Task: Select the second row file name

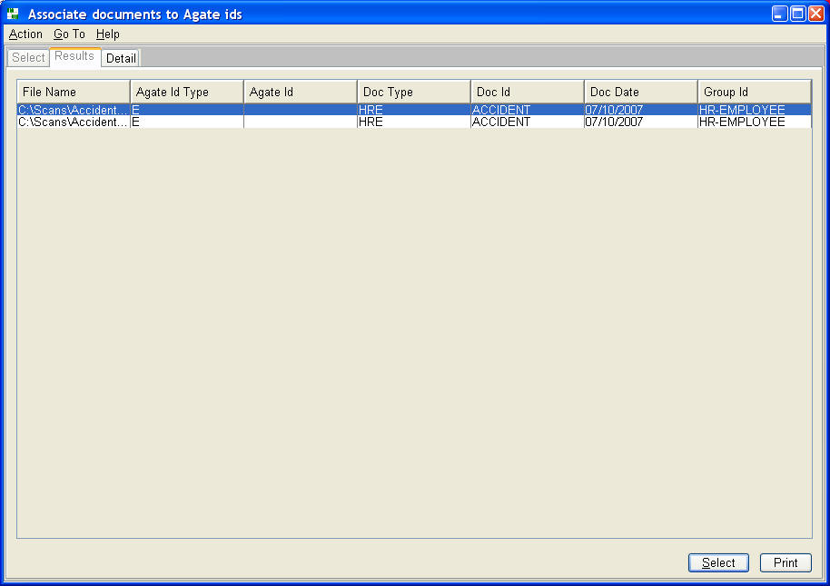Action: [x=74, y=122]
